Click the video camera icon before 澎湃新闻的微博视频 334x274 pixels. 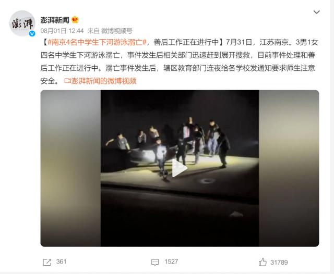tap(67, 81)
